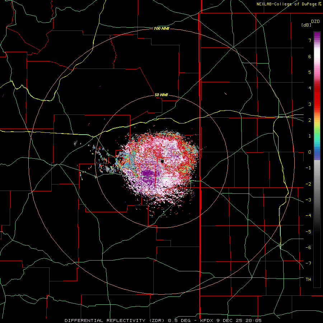Click the 9 DEC 25 20:05 timestamp
Screen dimensions: 323x323
point(239,320)
